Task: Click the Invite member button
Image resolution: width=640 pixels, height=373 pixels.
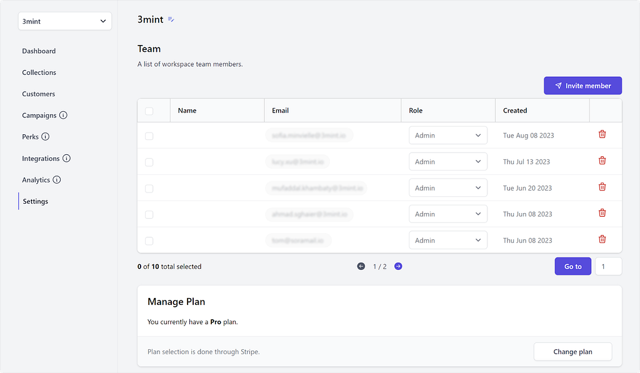Action: (x=582, y=86)
